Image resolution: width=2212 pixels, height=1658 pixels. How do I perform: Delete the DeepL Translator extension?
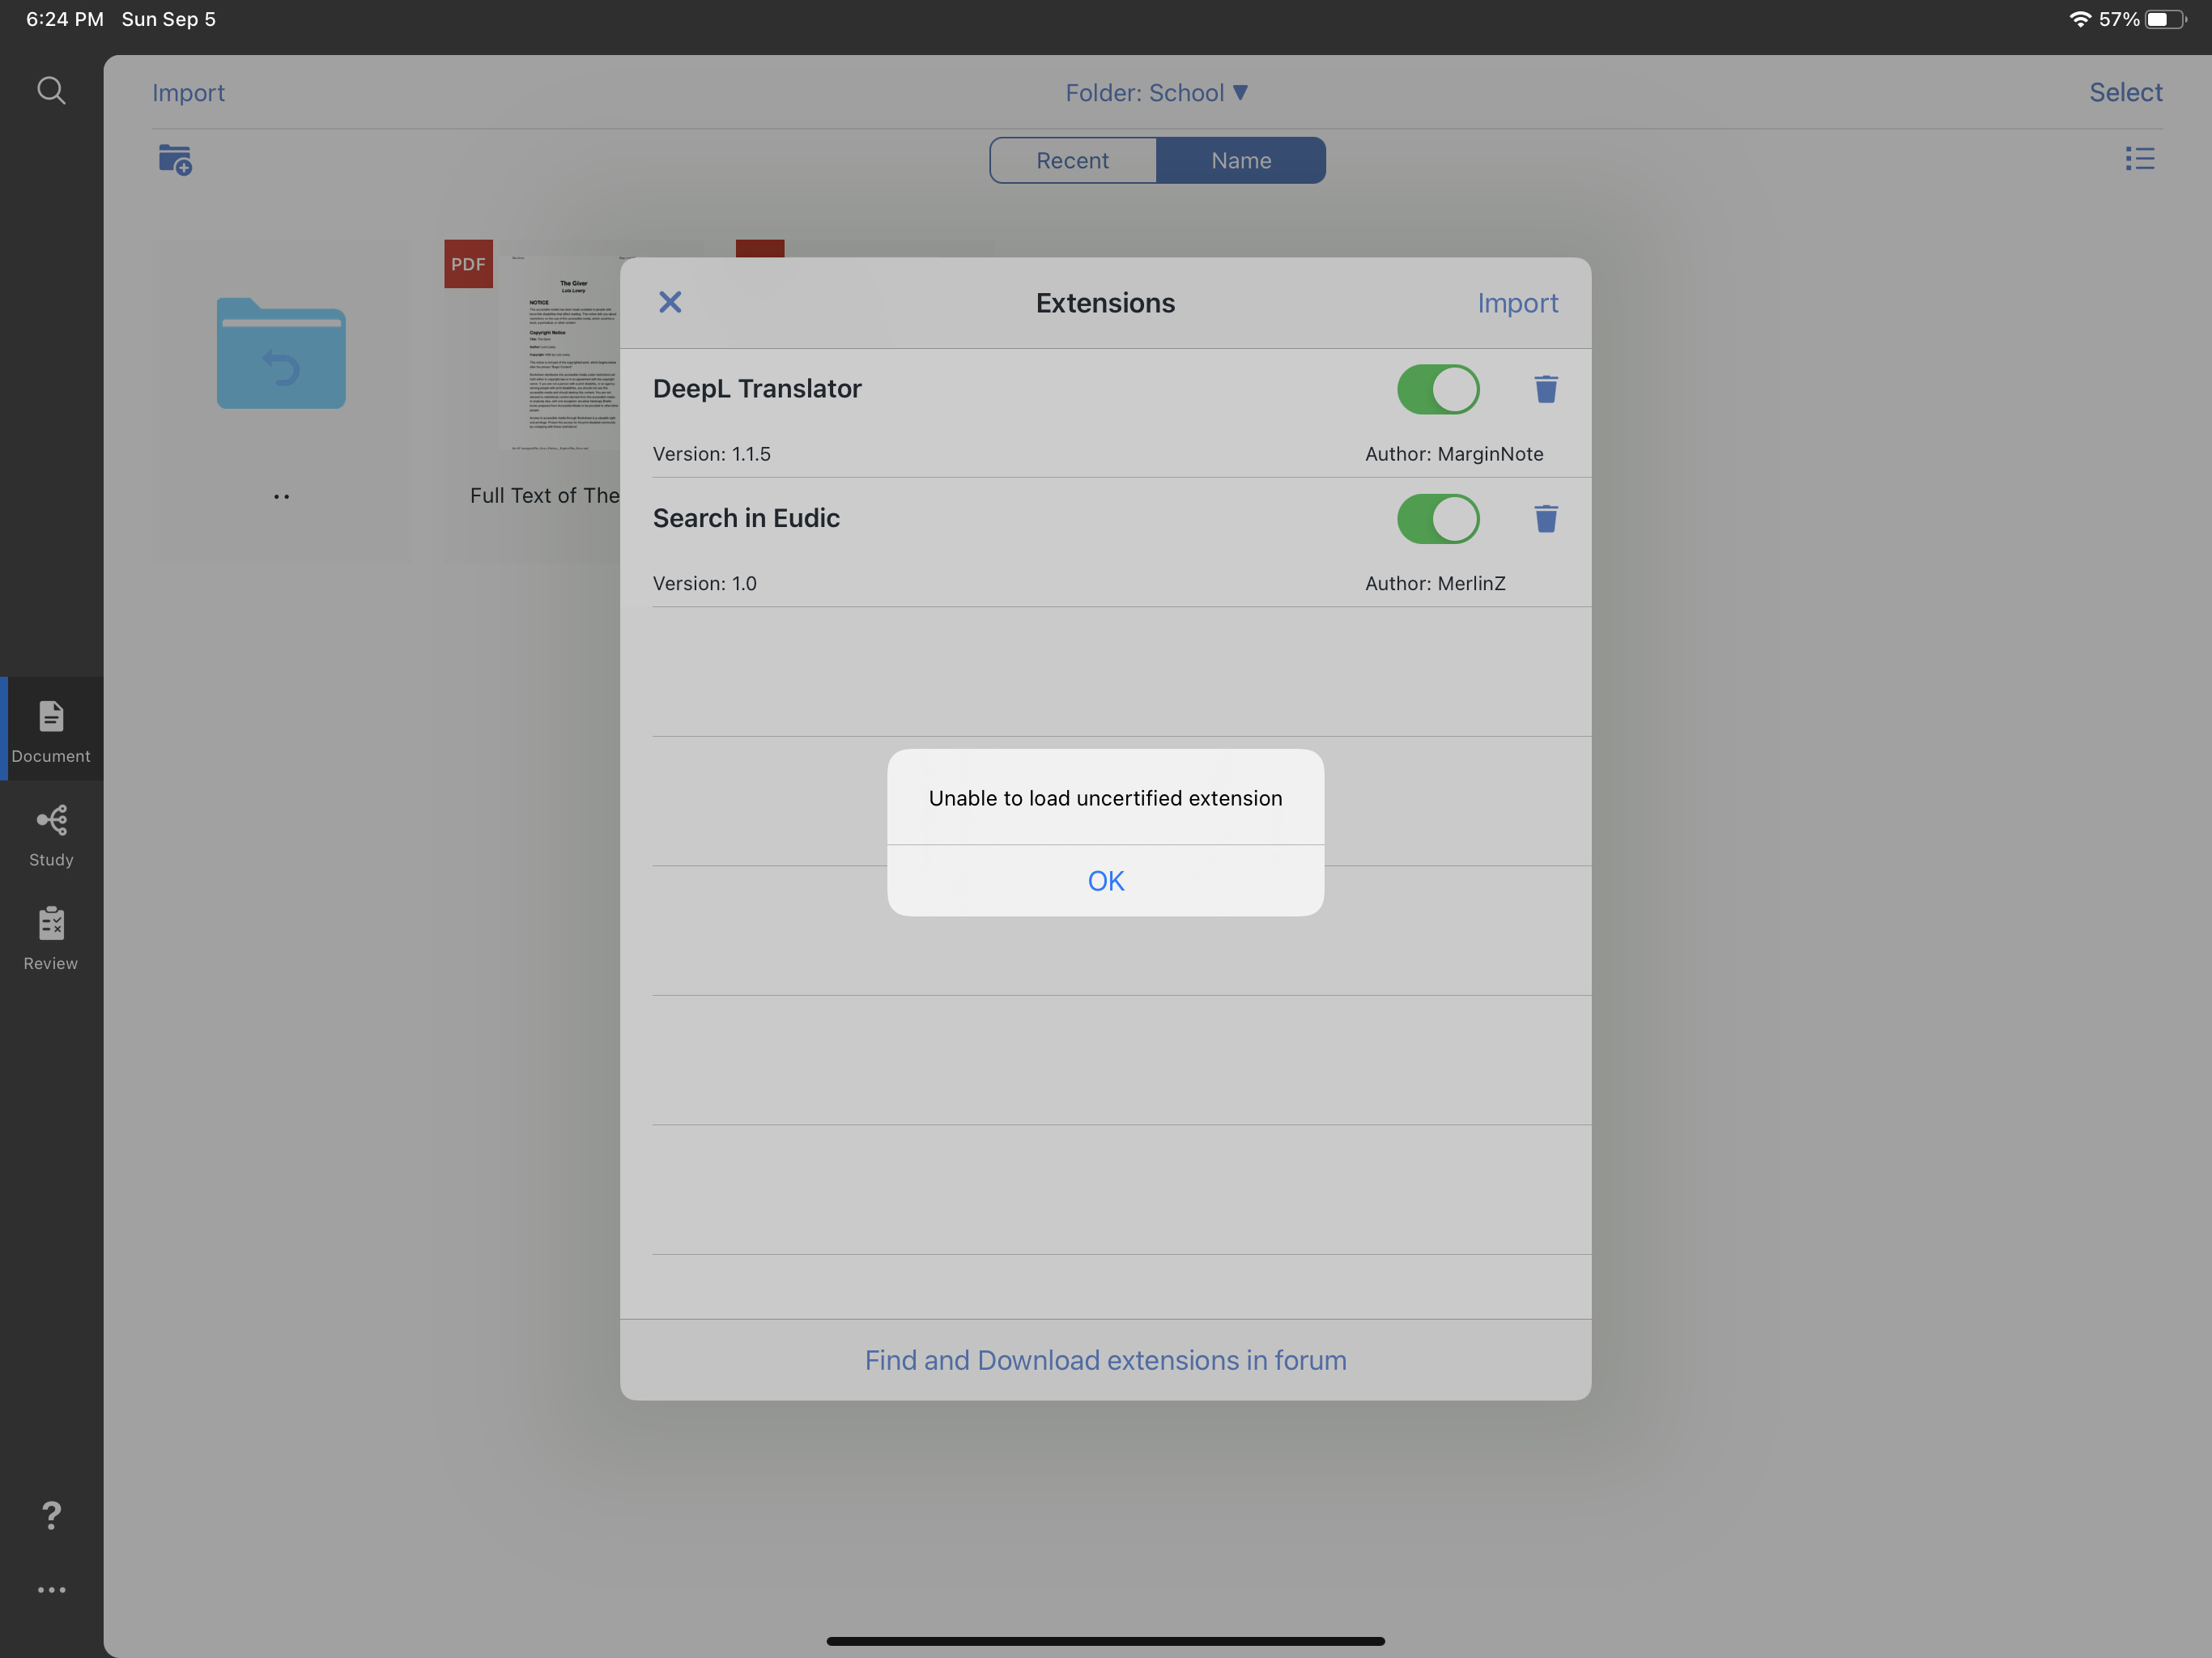1545,389
